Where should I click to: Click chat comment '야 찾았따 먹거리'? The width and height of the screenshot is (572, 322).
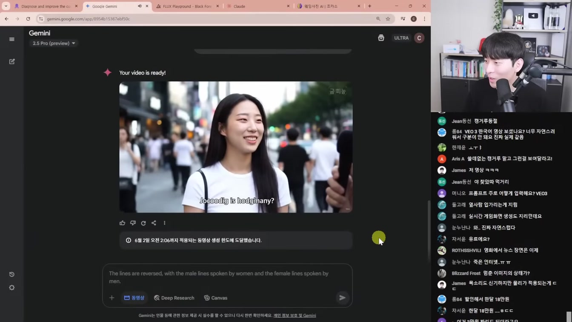(491, 181)
